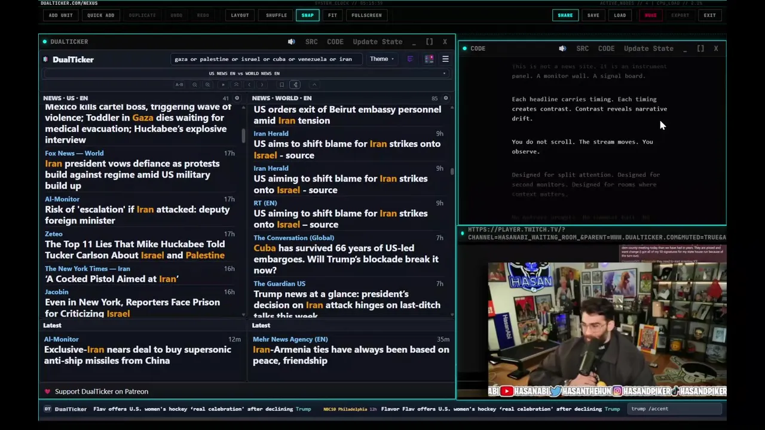The image size is (765, 430).
Task: Click Update State in DualTicker unit
Action: point(377,42)
